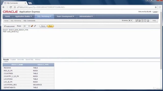Click the Home breadcrumb link
Screen dimensions: 163x91
[x=6, y=21]
